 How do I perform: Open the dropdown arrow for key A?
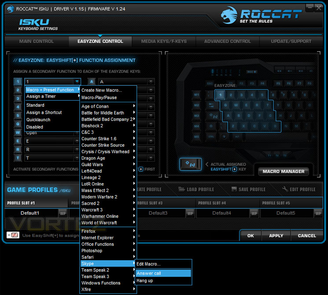[151, 82]
